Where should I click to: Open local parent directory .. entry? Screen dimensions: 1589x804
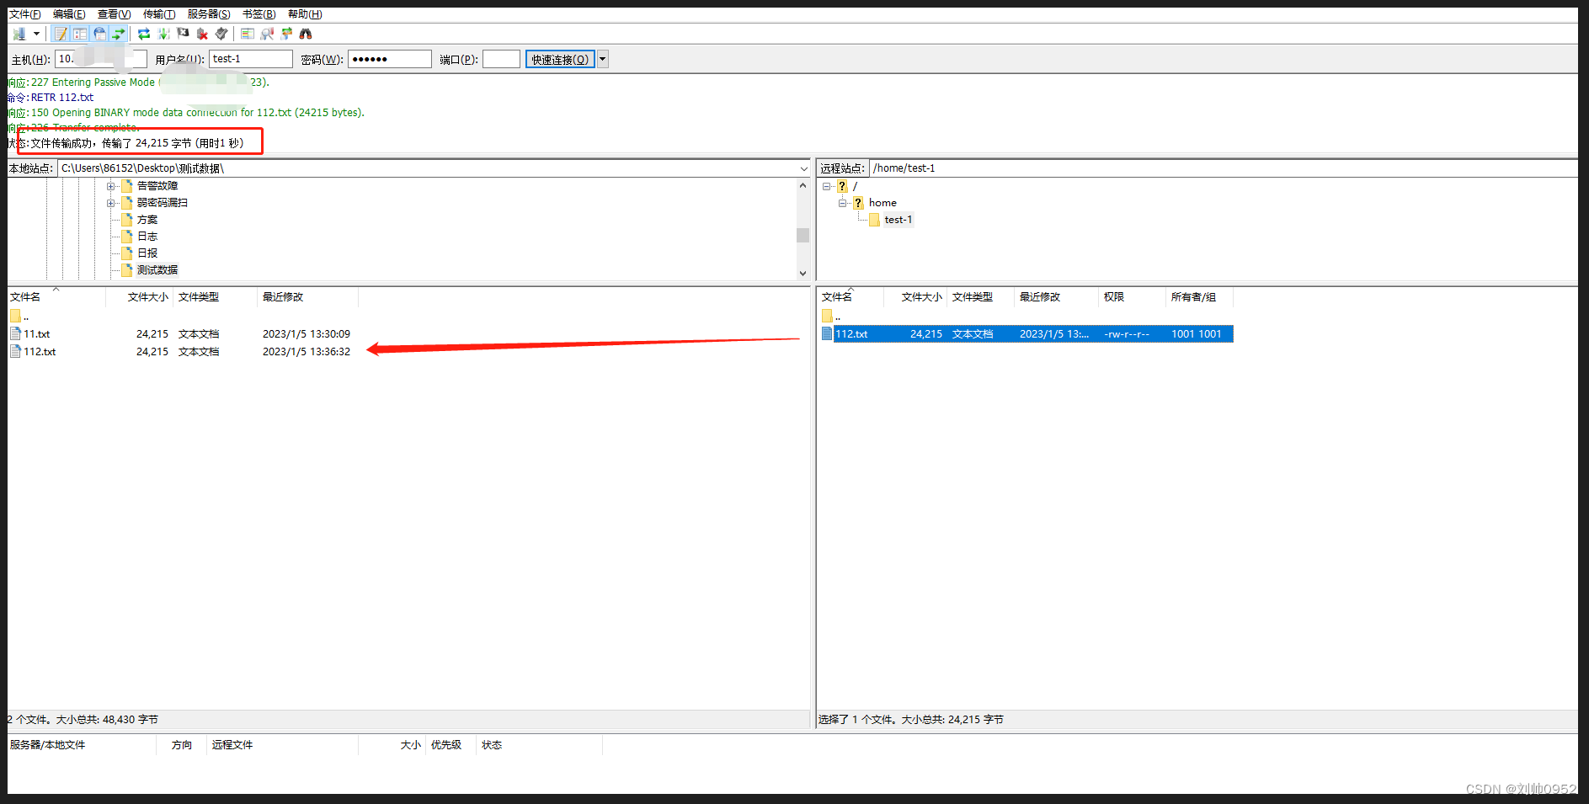click(x=19, y=317)
